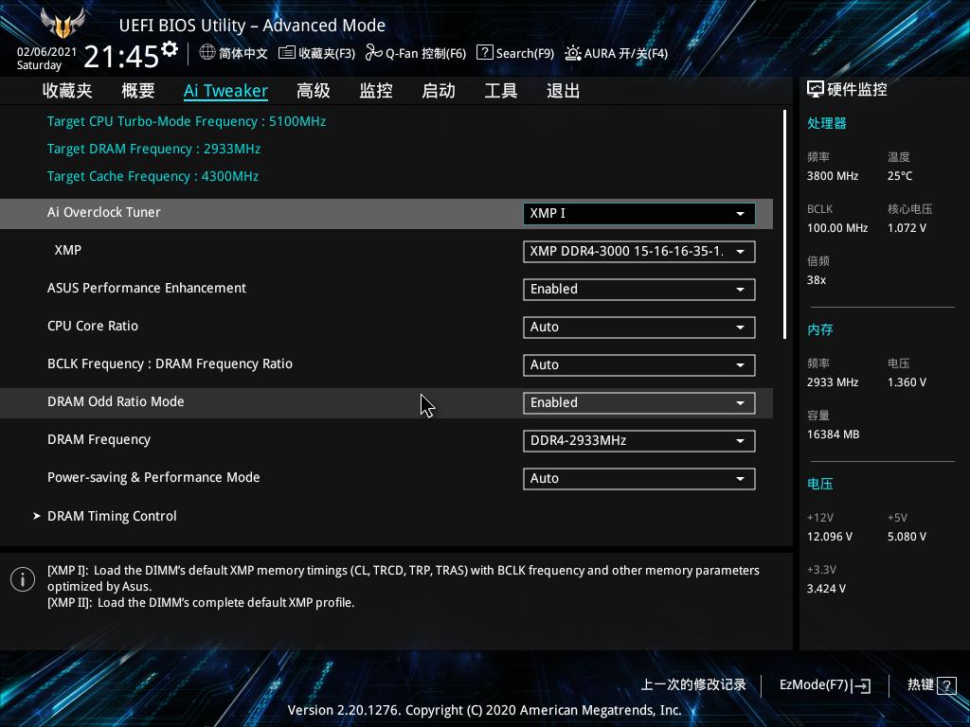970x727 pixels.
Task: Click the Ai Overclock Tuner row label
Action: click(x=104, y=212)
